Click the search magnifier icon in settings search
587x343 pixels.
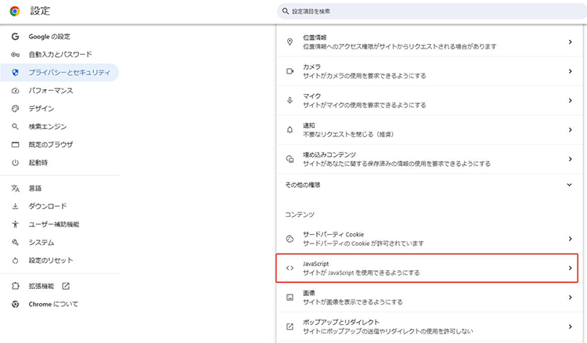tap(285, 11)
